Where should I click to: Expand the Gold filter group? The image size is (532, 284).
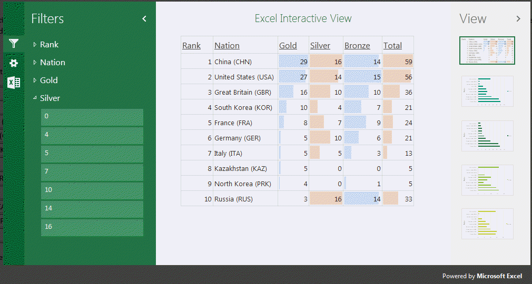[x=48, y=80]
